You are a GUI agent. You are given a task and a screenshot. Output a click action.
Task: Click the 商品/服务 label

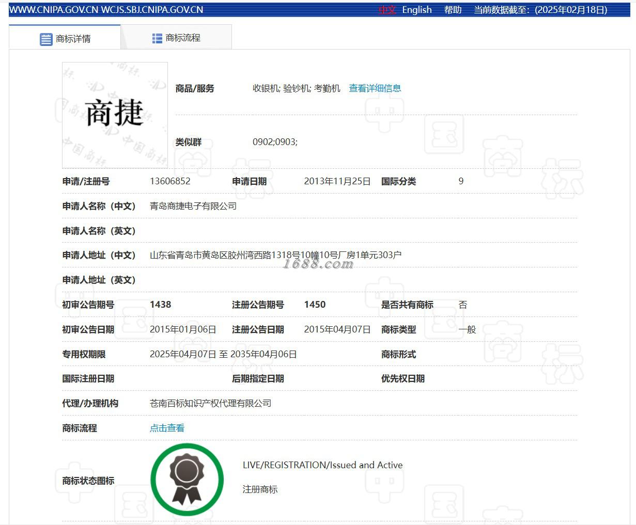point(195,88)
